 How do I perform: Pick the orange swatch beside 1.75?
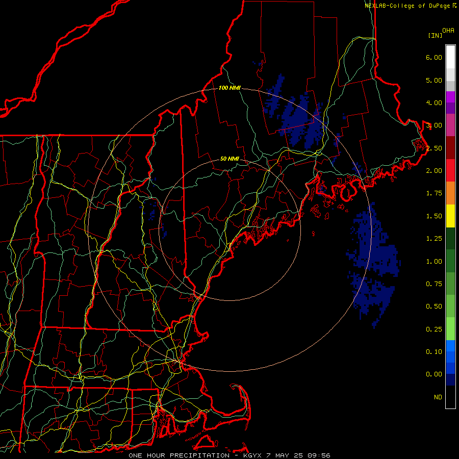pyautogui.click(x=450, y=193)
